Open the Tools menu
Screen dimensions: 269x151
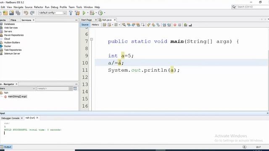(x=79, y=7)
